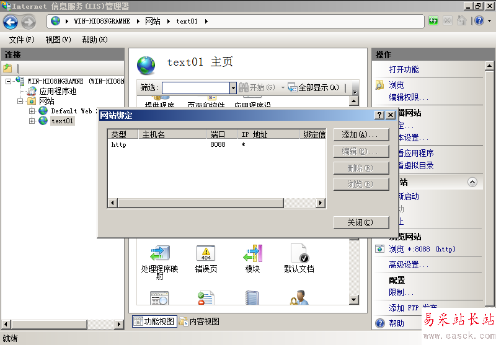Click the browse *:8088 site icon
Viewport: 496px width, 345px height.
(379, 249)
